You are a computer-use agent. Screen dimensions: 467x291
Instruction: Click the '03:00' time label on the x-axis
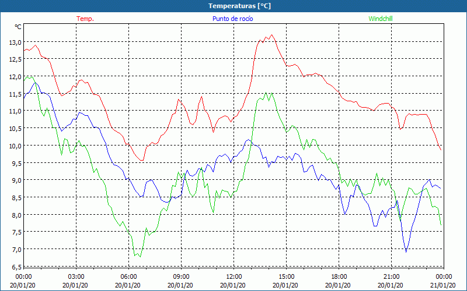point(76,277)
